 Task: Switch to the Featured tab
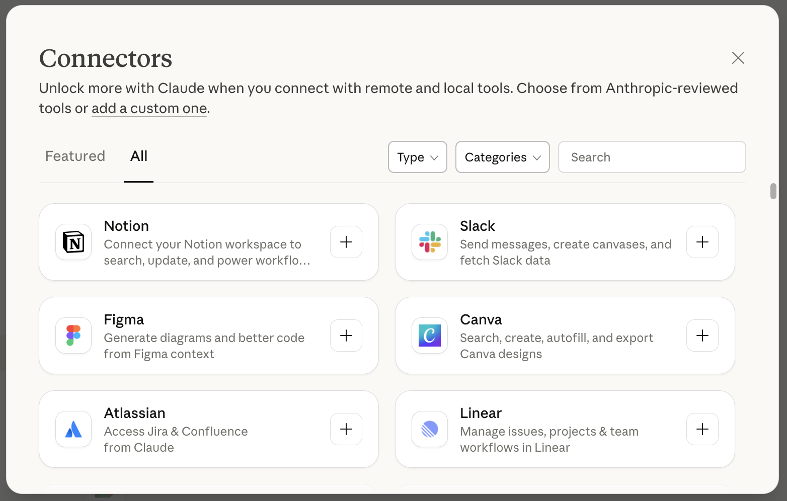(x=74, y=156)
